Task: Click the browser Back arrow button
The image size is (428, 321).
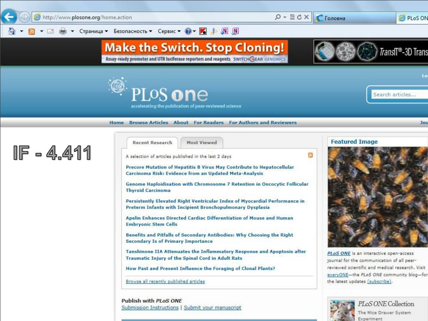Action: point(9,17)
